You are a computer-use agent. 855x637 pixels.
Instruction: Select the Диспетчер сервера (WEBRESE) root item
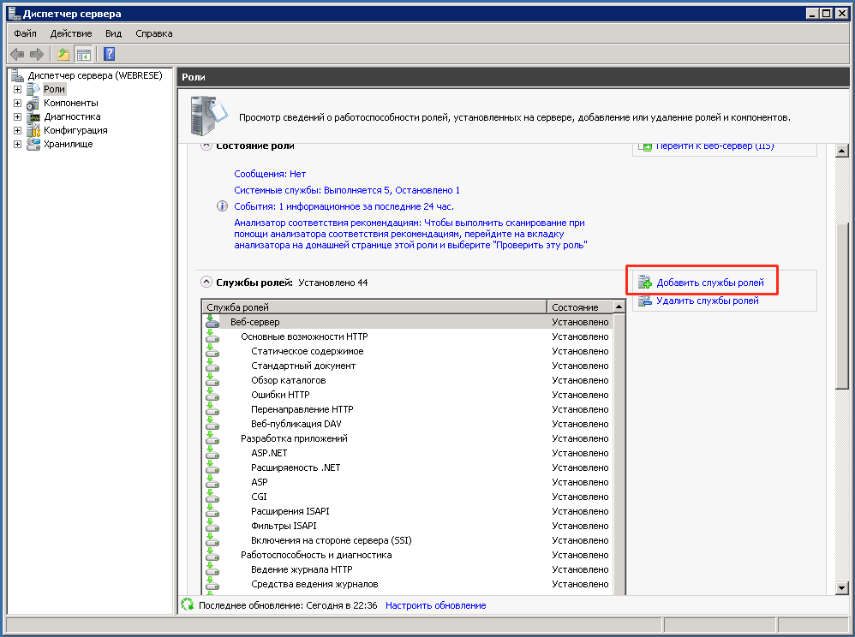[x=95, y=75]
